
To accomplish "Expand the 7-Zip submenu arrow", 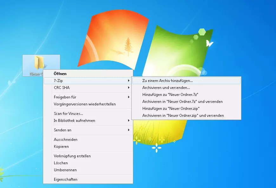I will pos(128,81).
